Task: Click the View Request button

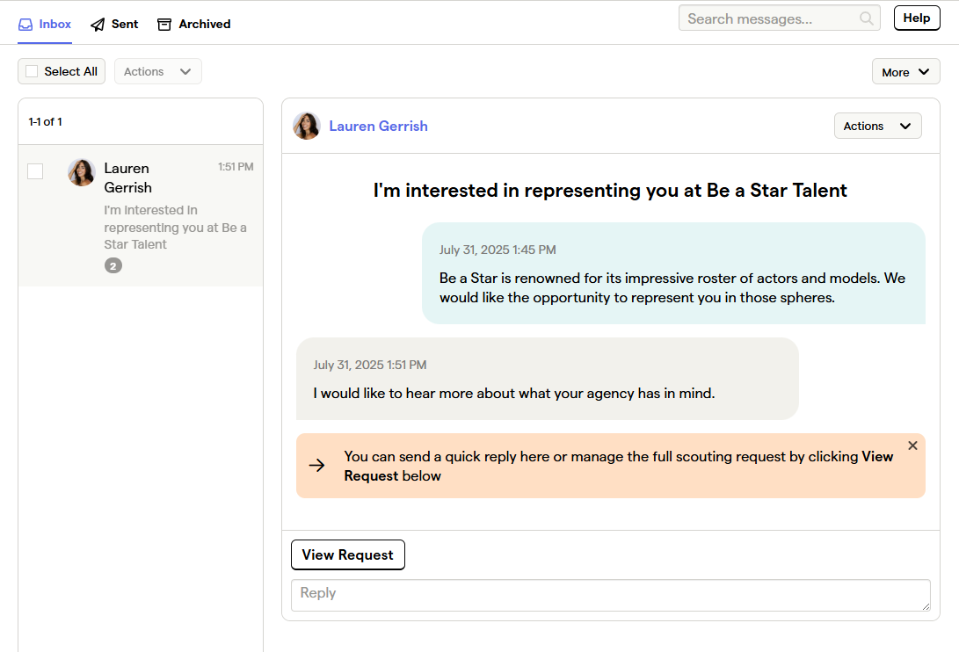Action: click(x=347, y=554)
